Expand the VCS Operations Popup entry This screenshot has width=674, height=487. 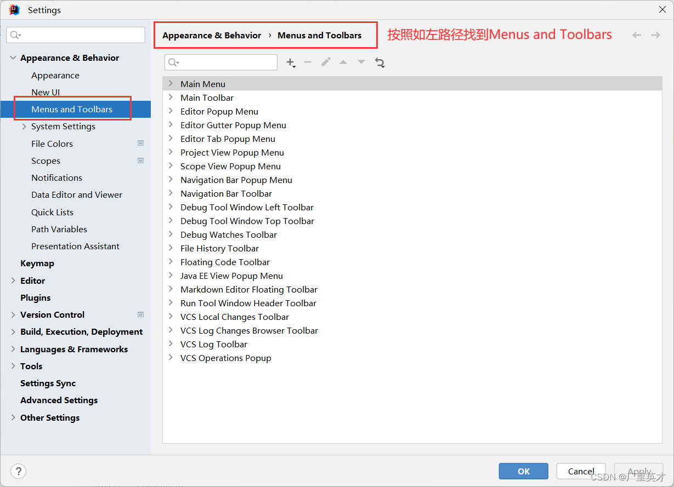171,358
